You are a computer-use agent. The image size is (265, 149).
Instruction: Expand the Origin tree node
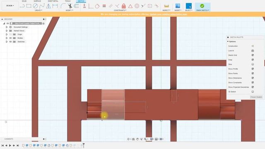7,34
